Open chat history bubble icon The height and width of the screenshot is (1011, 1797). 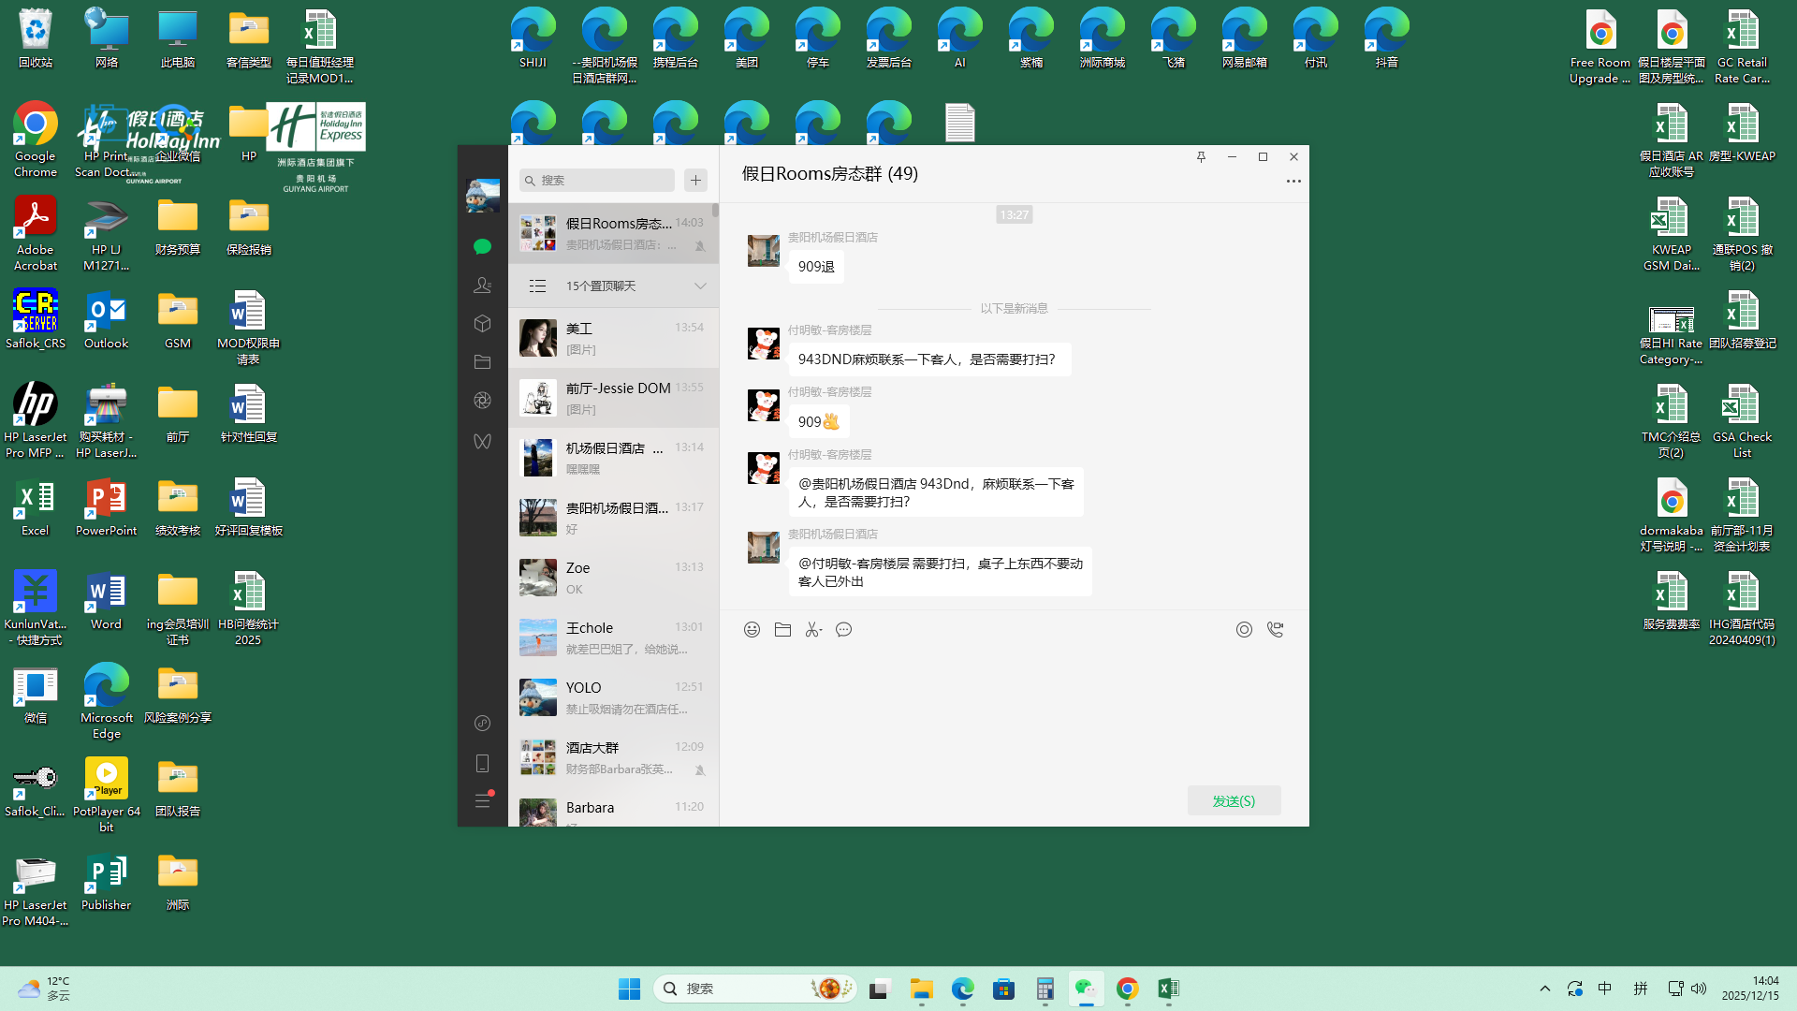844,630
